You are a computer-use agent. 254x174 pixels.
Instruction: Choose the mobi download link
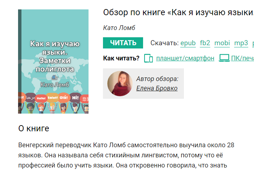tap(222, 43)
